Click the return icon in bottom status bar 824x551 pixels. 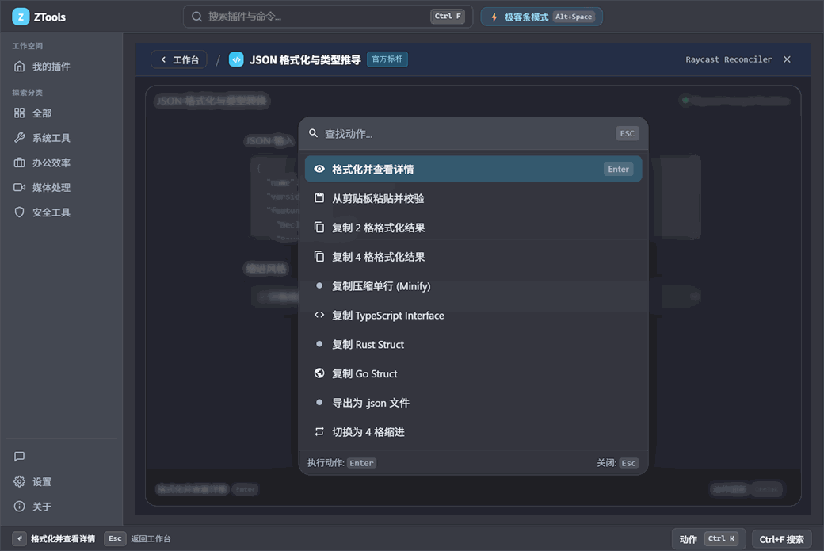[20, 538]
